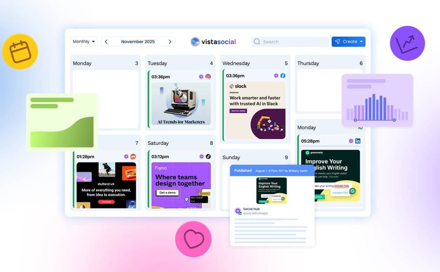
Task: Click the paper plane icon on Create
Action: 337,41
